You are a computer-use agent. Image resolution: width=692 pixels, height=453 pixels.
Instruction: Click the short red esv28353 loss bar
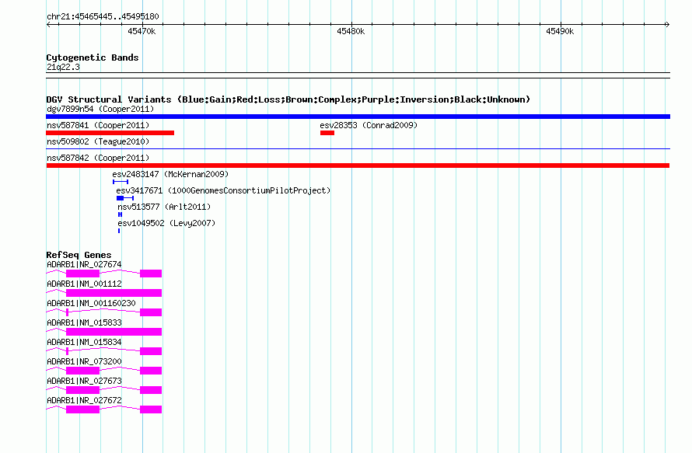(327, 133)
